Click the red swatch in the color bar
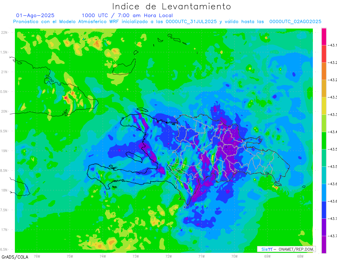 [324, 54]
